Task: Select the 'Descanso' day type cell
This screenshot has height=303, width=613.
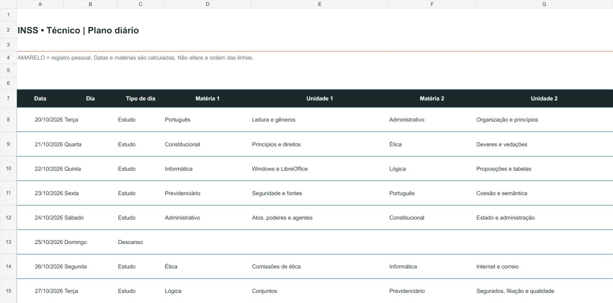Action: (x=140, y=242)
